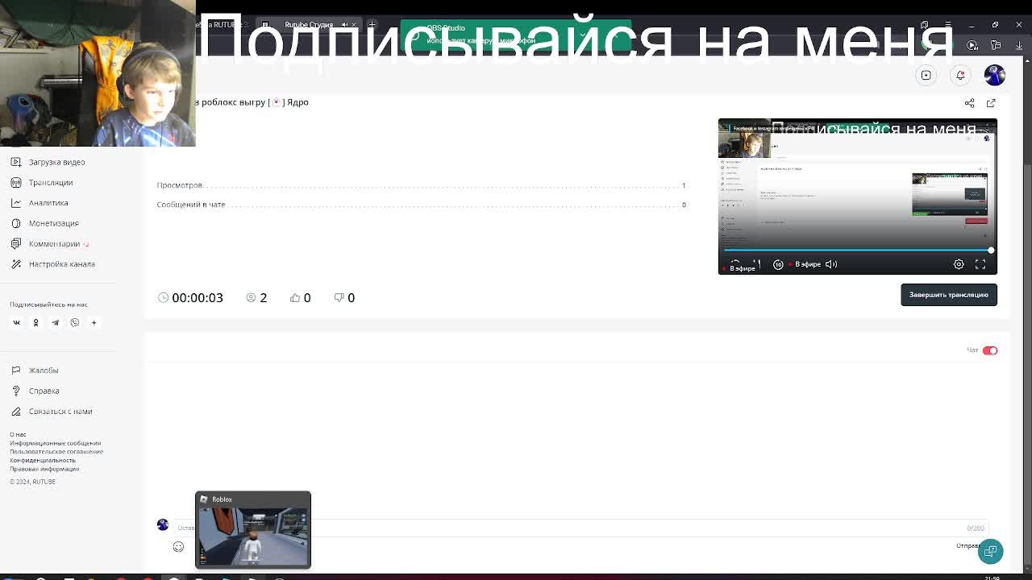Open the Viber social icon
Image resolution: width=1032 pixels, height=580 pixels.
tap(74, 322)
